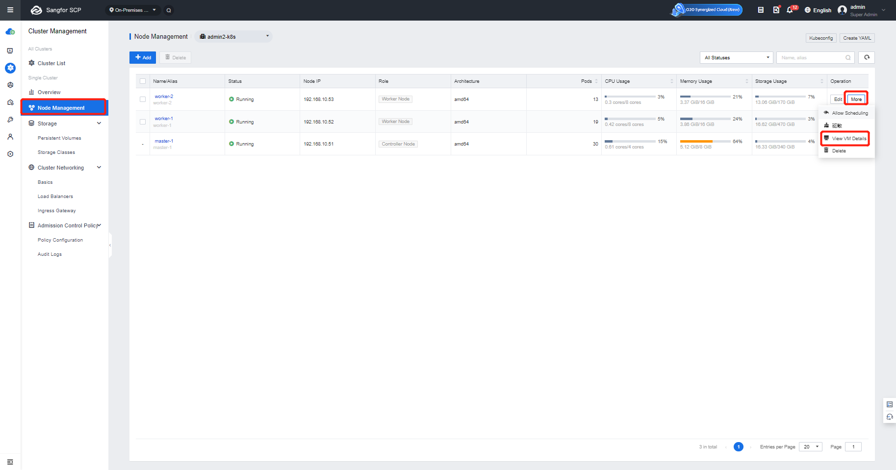Viewport: 896px width, 470px height.
Task: Choose Allow Scheduling from the menu
Action: click(x=846, y=113)
